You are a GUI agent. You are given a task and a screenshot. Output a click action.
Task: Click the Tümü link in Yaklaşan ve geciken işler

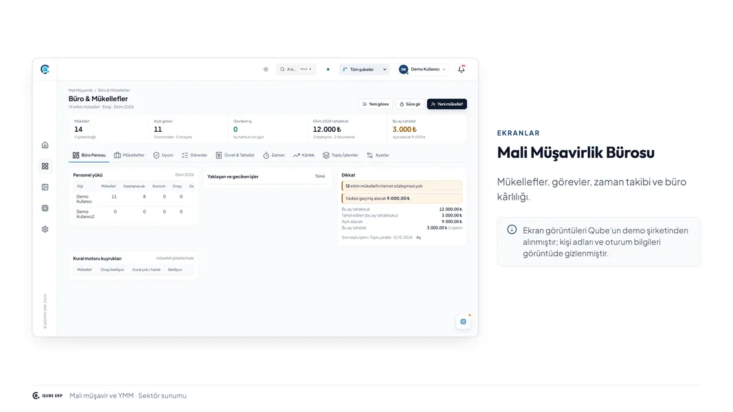pyautogui.click(x=320, y=176)
